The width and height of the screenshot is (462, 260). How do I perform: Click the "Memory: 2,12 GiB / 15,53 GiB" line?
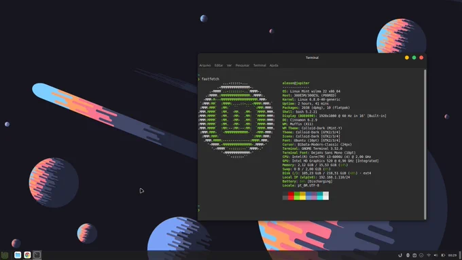[x=315, y=165]
